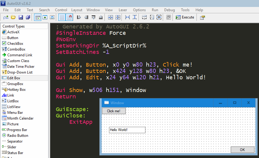Open a file with the folder icon
This screenshot has width=259, height=158.
[x=13, y=17]
